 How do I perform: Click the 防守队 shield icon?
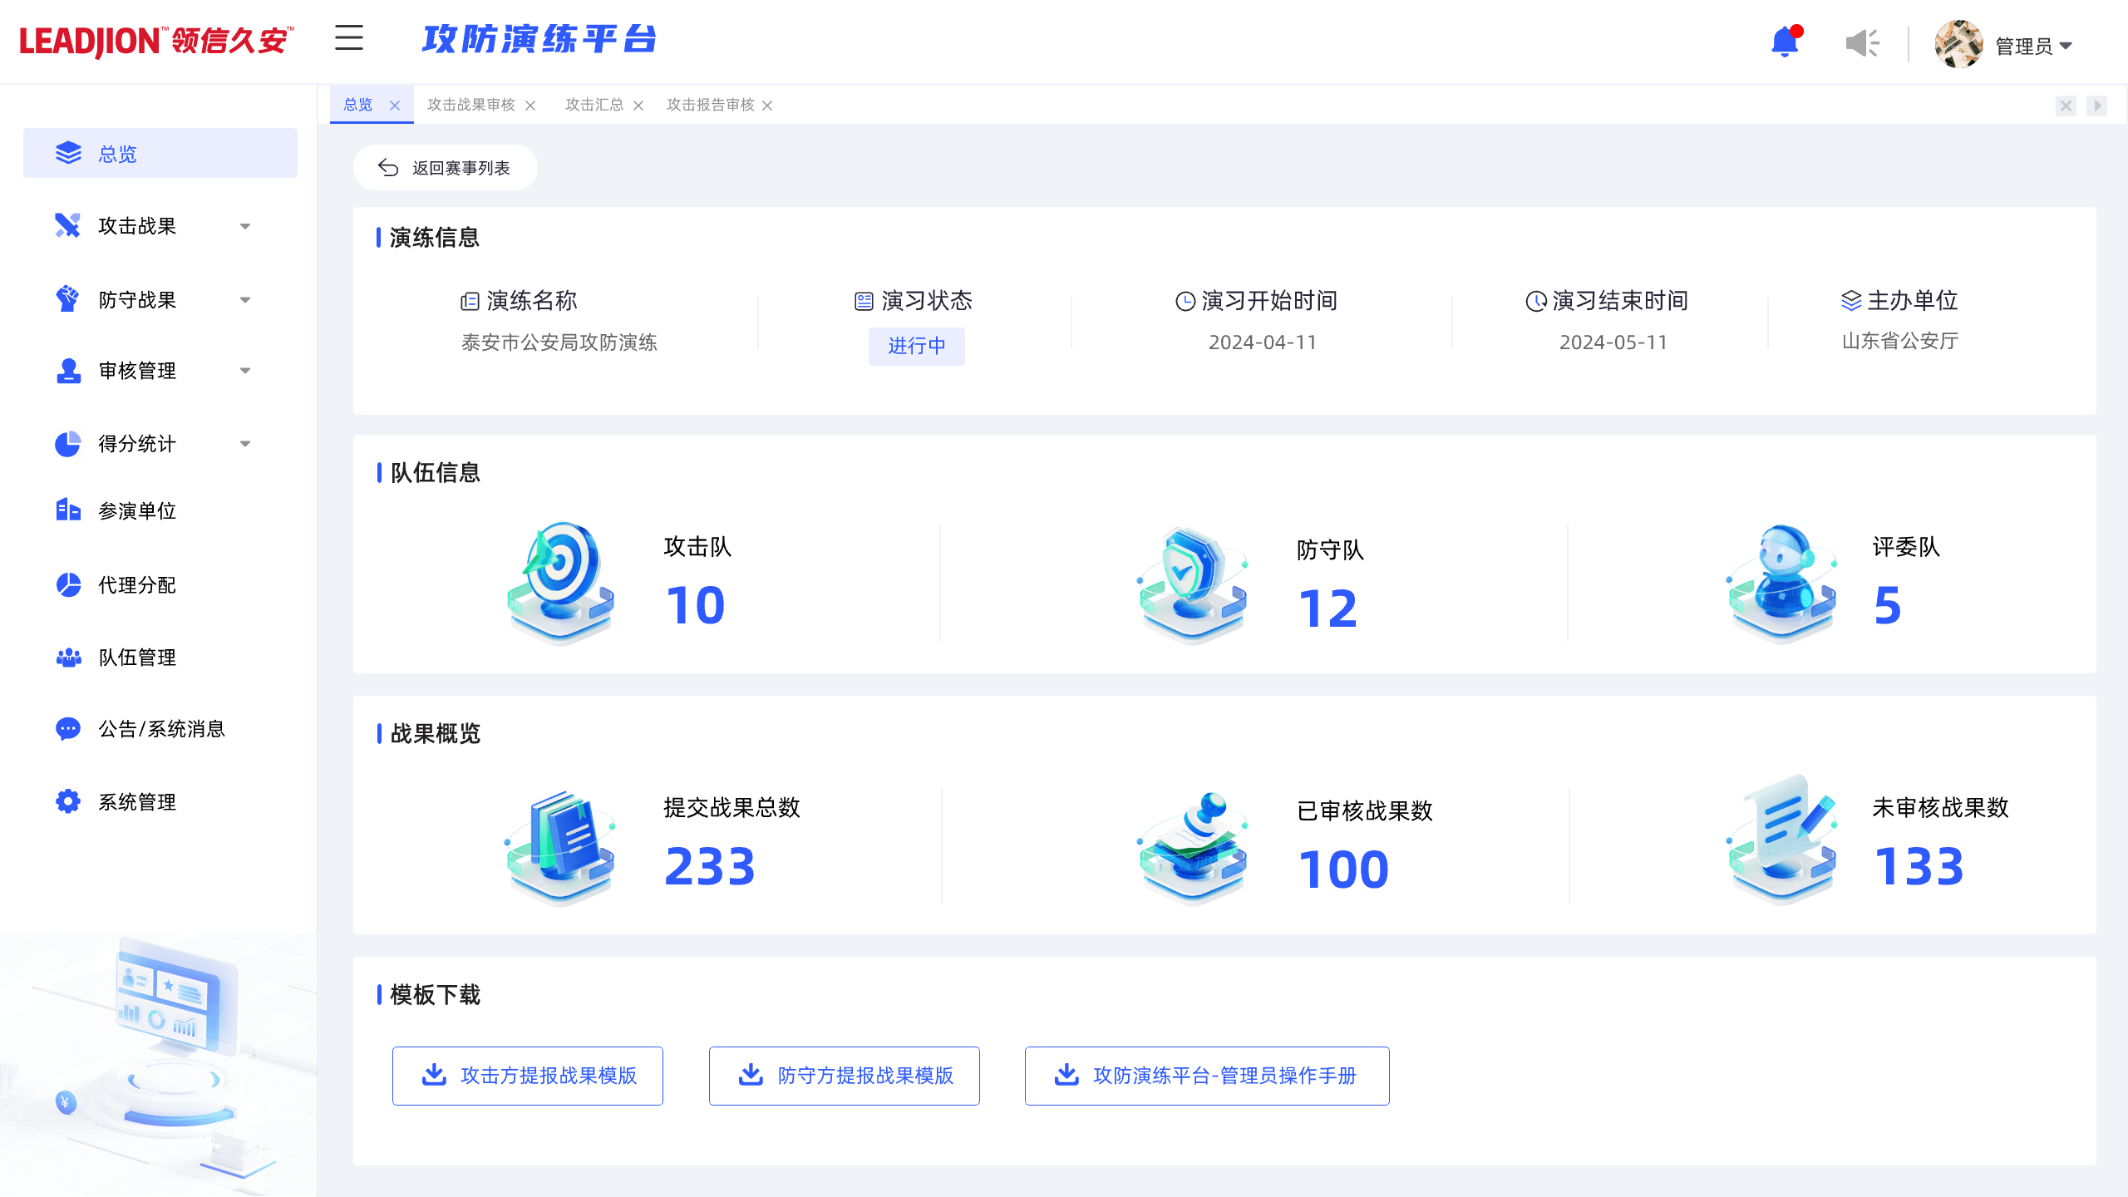click(x=1192, y=584)
